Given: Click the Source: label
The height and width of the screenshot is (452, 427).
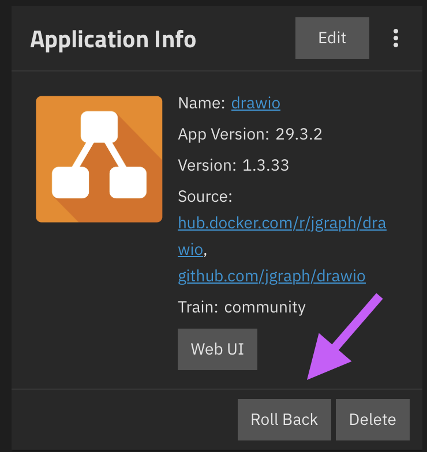Looking at the screenshot, I should tap(205, 197).
